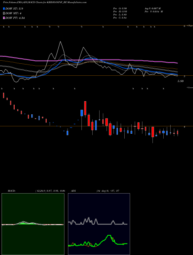
Task: Select the 'DOW ST: 3.9' legend label
Action: (x=14, y=8)
